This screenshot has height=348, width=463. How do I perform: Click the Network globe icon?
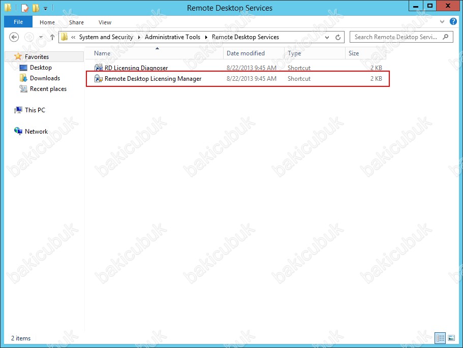[x=18, y=131]
